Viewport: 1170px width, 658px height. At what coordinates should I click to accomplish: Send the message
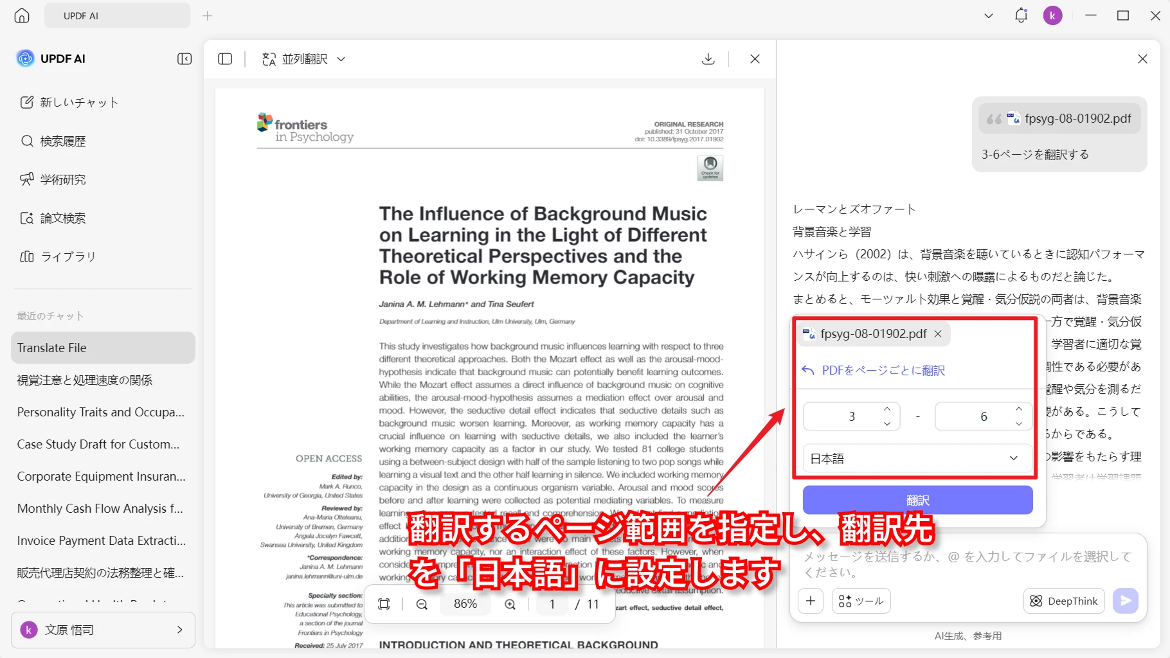coord(1126,601)
